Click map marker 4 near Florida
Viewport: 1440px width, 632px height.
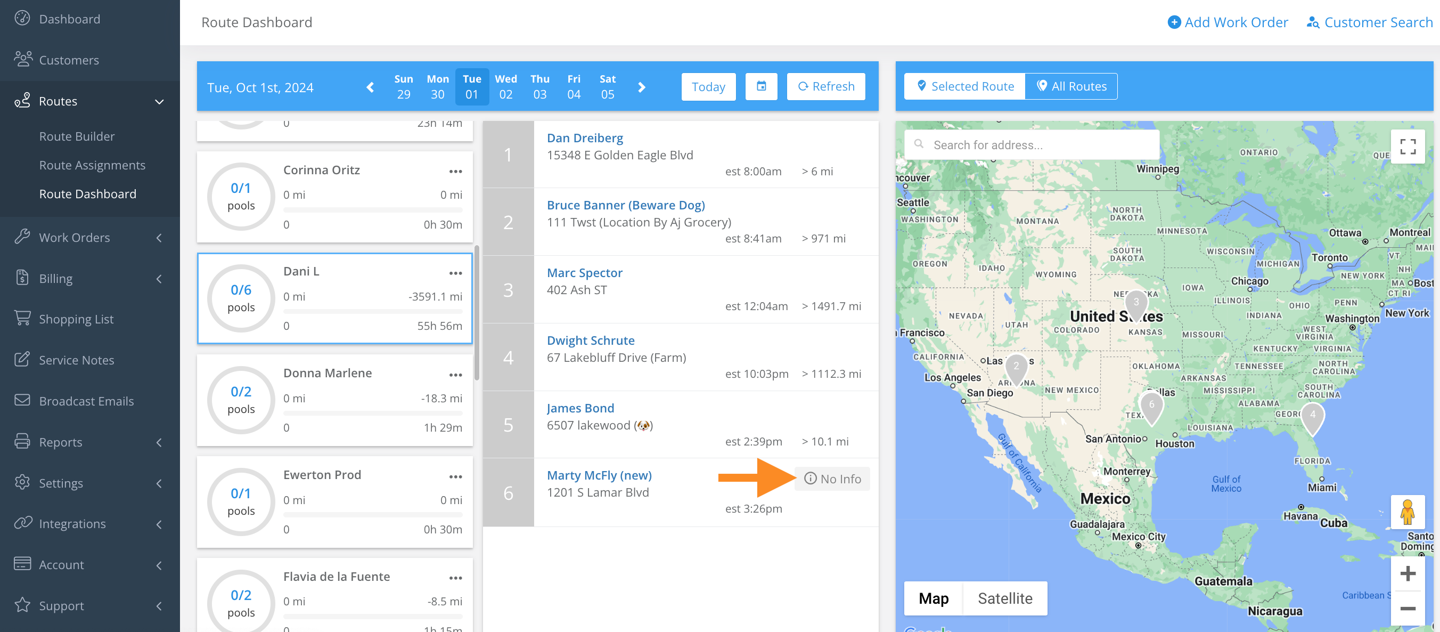1313,418
